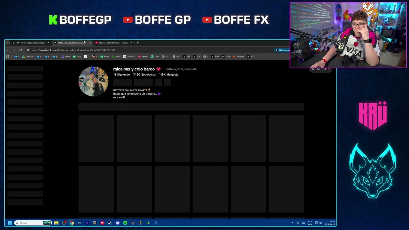Go forward in browser history
Image resolution: width=409 pixels, height=230 pixels.
(14, 50)
